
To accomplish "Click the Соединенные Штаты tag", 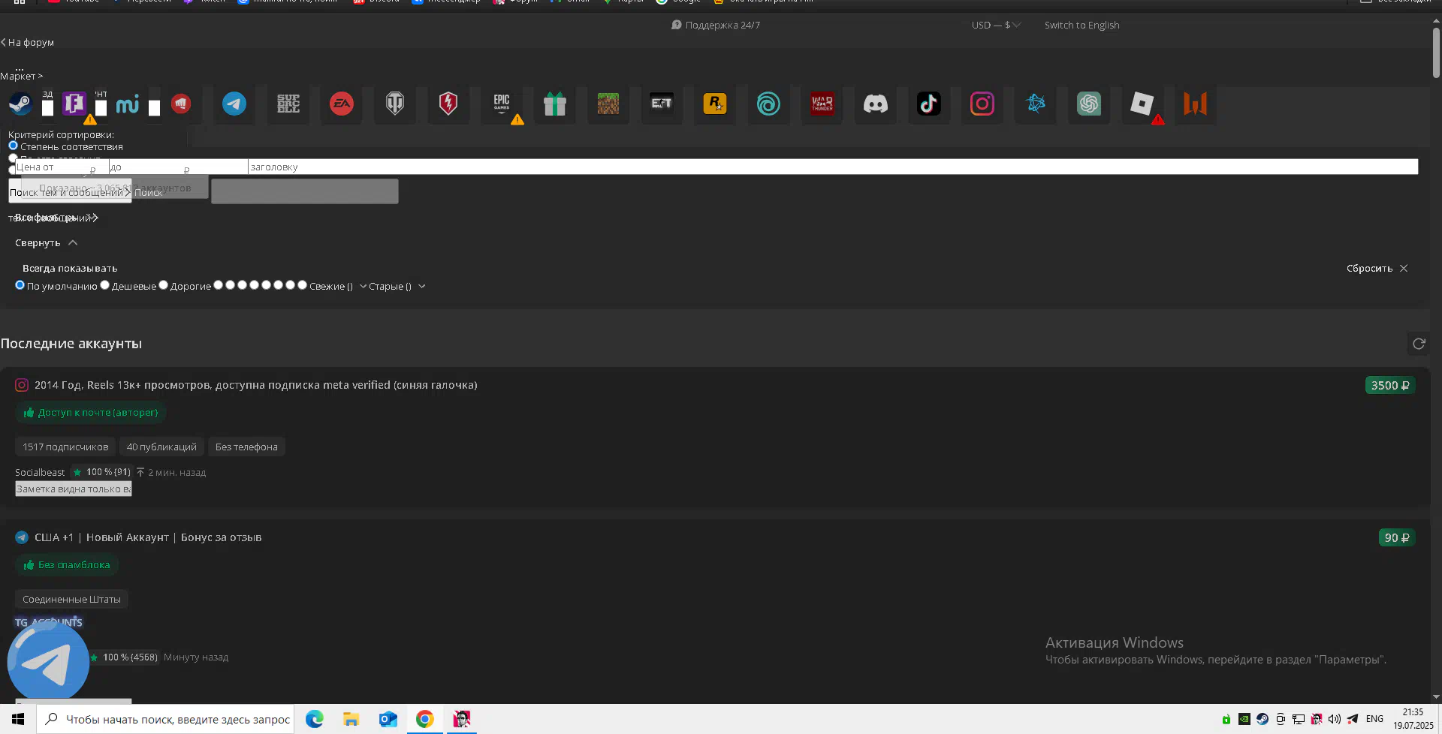I will click(71, 599).
